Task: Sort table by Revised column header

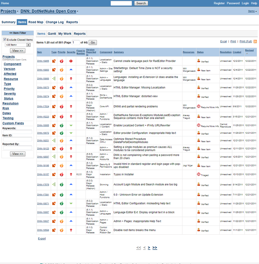Action: (249, 50)
